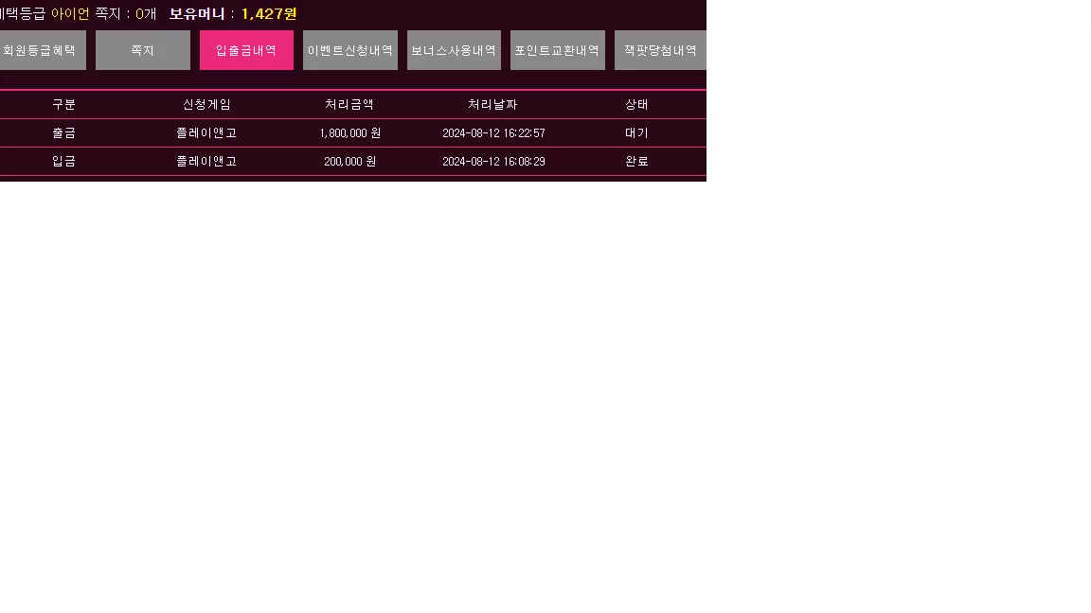1091x613 pixels.
Task: Click the 대기 status
Action: (x=636, y=132)
